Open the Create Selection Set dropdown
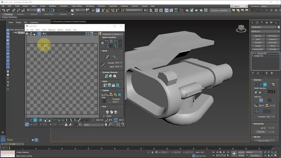The height and width of the screenshot is (158, 281). pyautogui.click(x=134, y=10)
